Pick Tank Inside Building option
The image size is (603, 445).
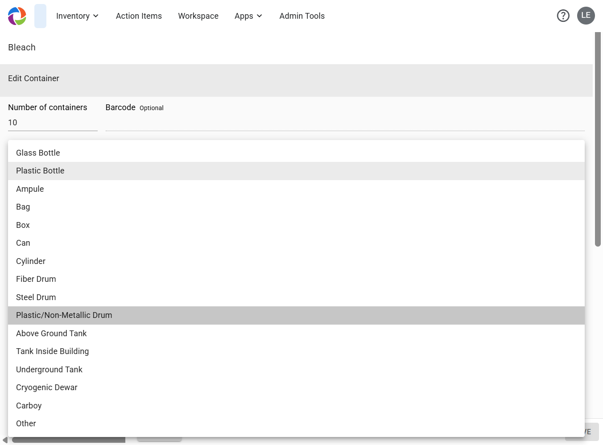pyautogui.click(x=296, y=351)
